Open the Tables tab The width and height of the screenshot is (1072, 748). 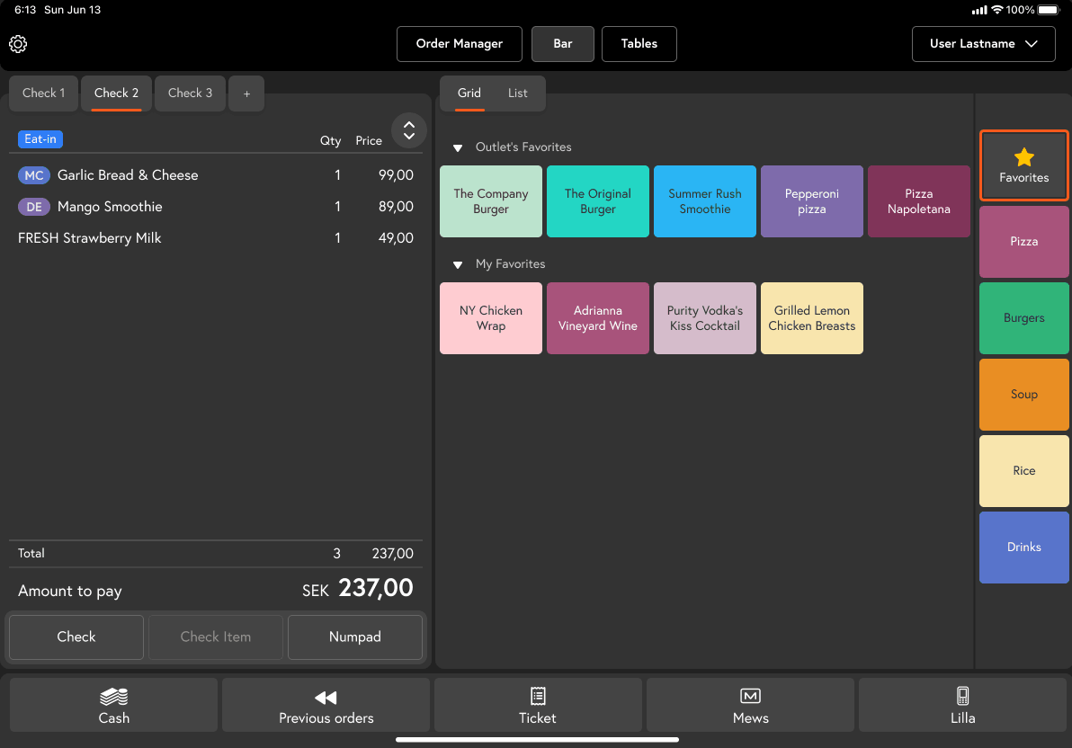639,44
